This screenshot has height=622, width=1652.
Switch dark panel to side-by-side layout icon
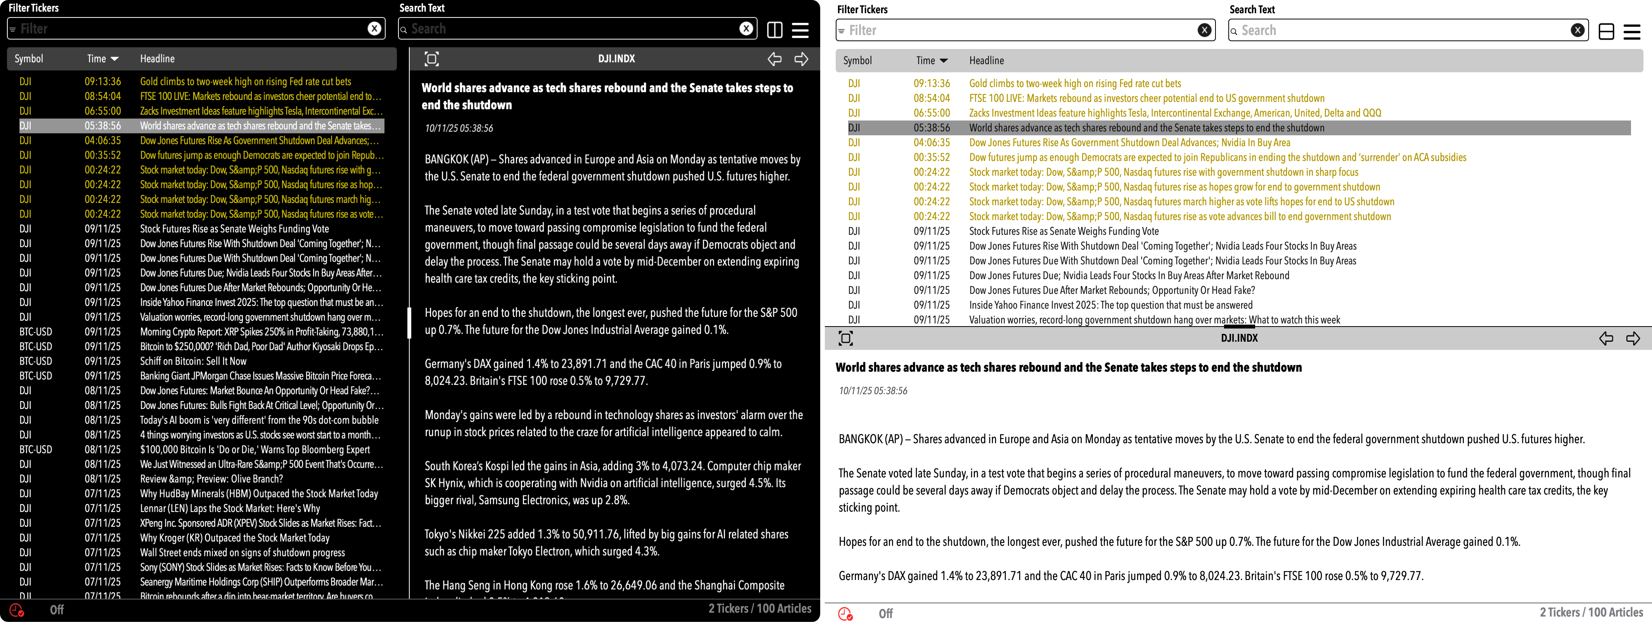[x=775, y=30]
